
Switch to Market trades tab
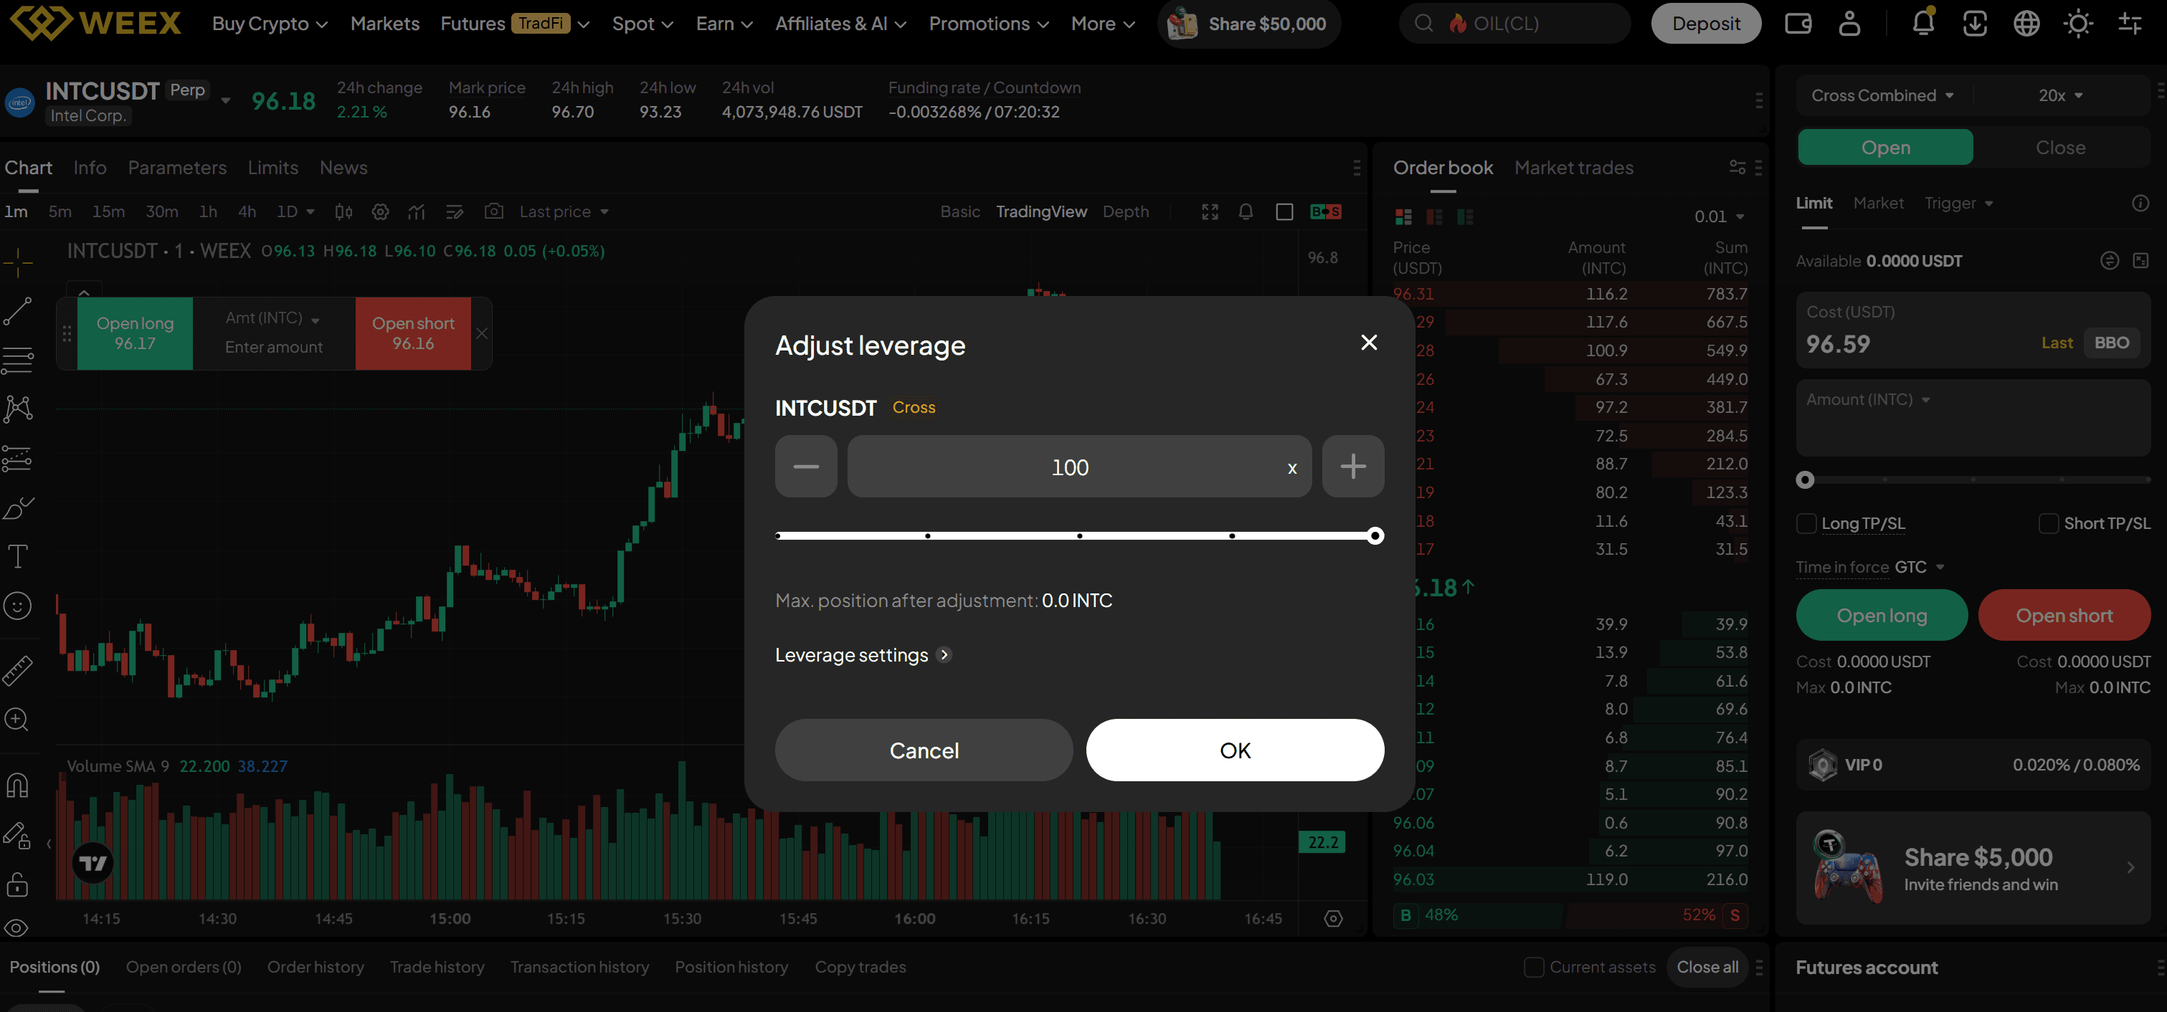1573,167
